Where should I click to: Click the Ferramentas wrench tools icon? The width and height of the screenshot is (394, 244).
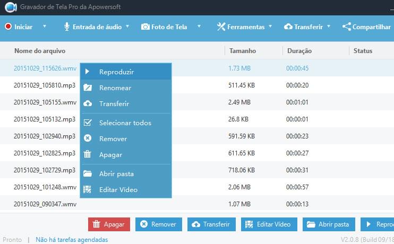click(x=221, y=27)
